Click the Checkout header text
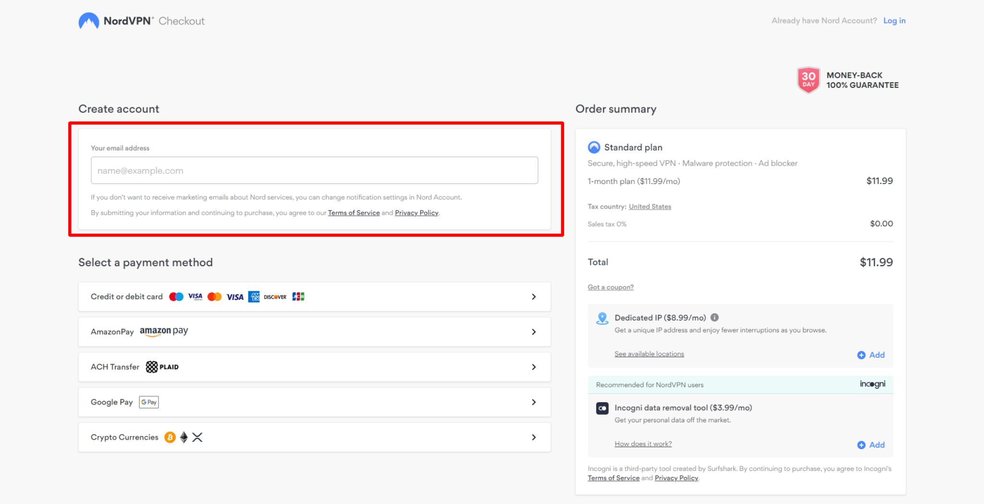This screenshot has width=984, height=504. pyautogui.click(x=182, y=21)
